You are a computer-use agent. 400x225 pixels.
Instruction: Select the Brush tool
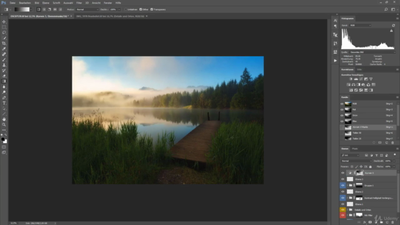tap(4, 60)
